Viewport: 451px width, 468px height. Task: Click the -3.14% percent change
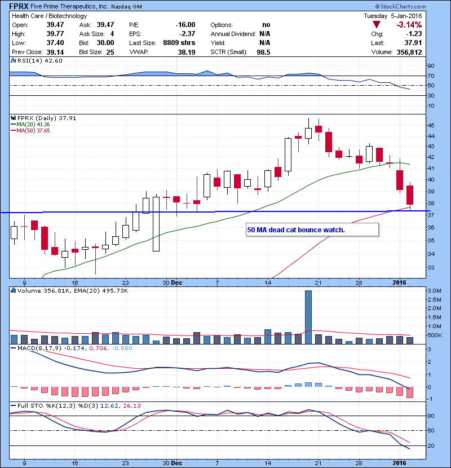[409, 25]
